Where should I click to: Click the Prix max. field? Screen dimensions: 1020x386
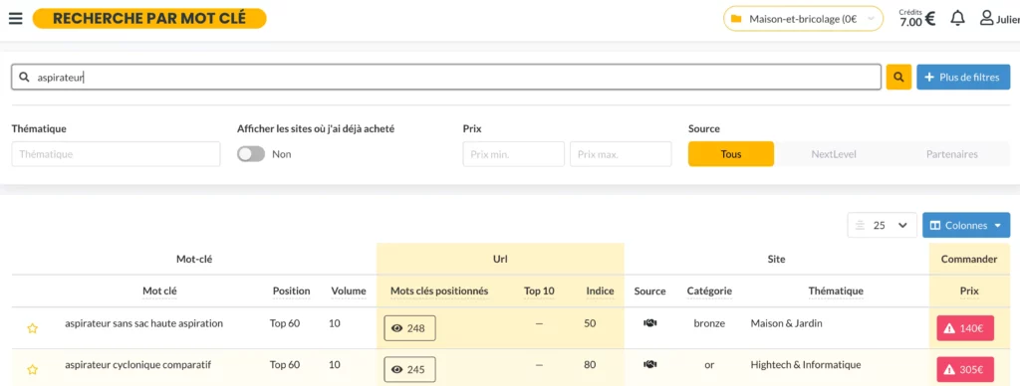tap(621, 154)
